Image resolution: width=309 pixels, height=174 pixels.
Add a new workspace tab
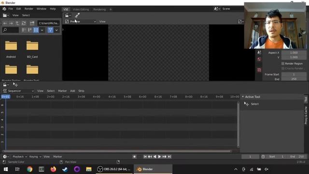(111, 10)
